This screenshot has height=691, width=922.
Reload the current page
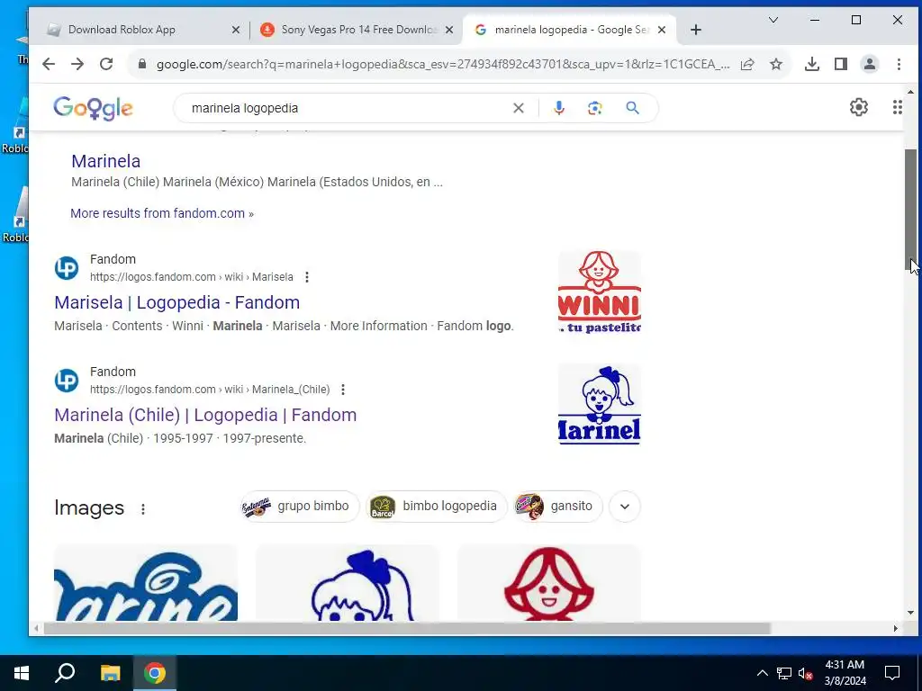click(106, 64)
